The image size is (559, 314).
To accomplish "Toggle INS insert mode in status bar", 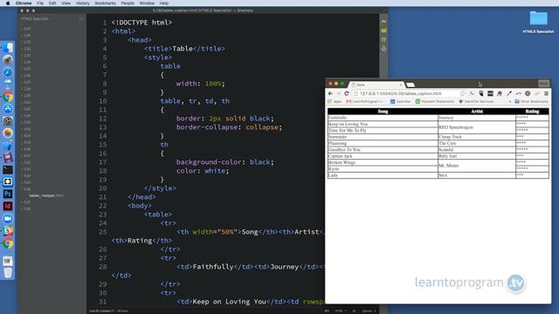I will [327, 311].
